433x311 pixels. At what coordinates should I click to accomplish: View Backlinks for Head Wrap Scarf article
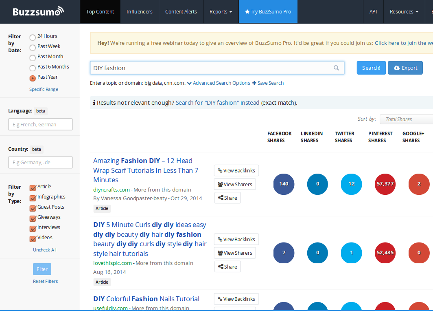point(236,170)
